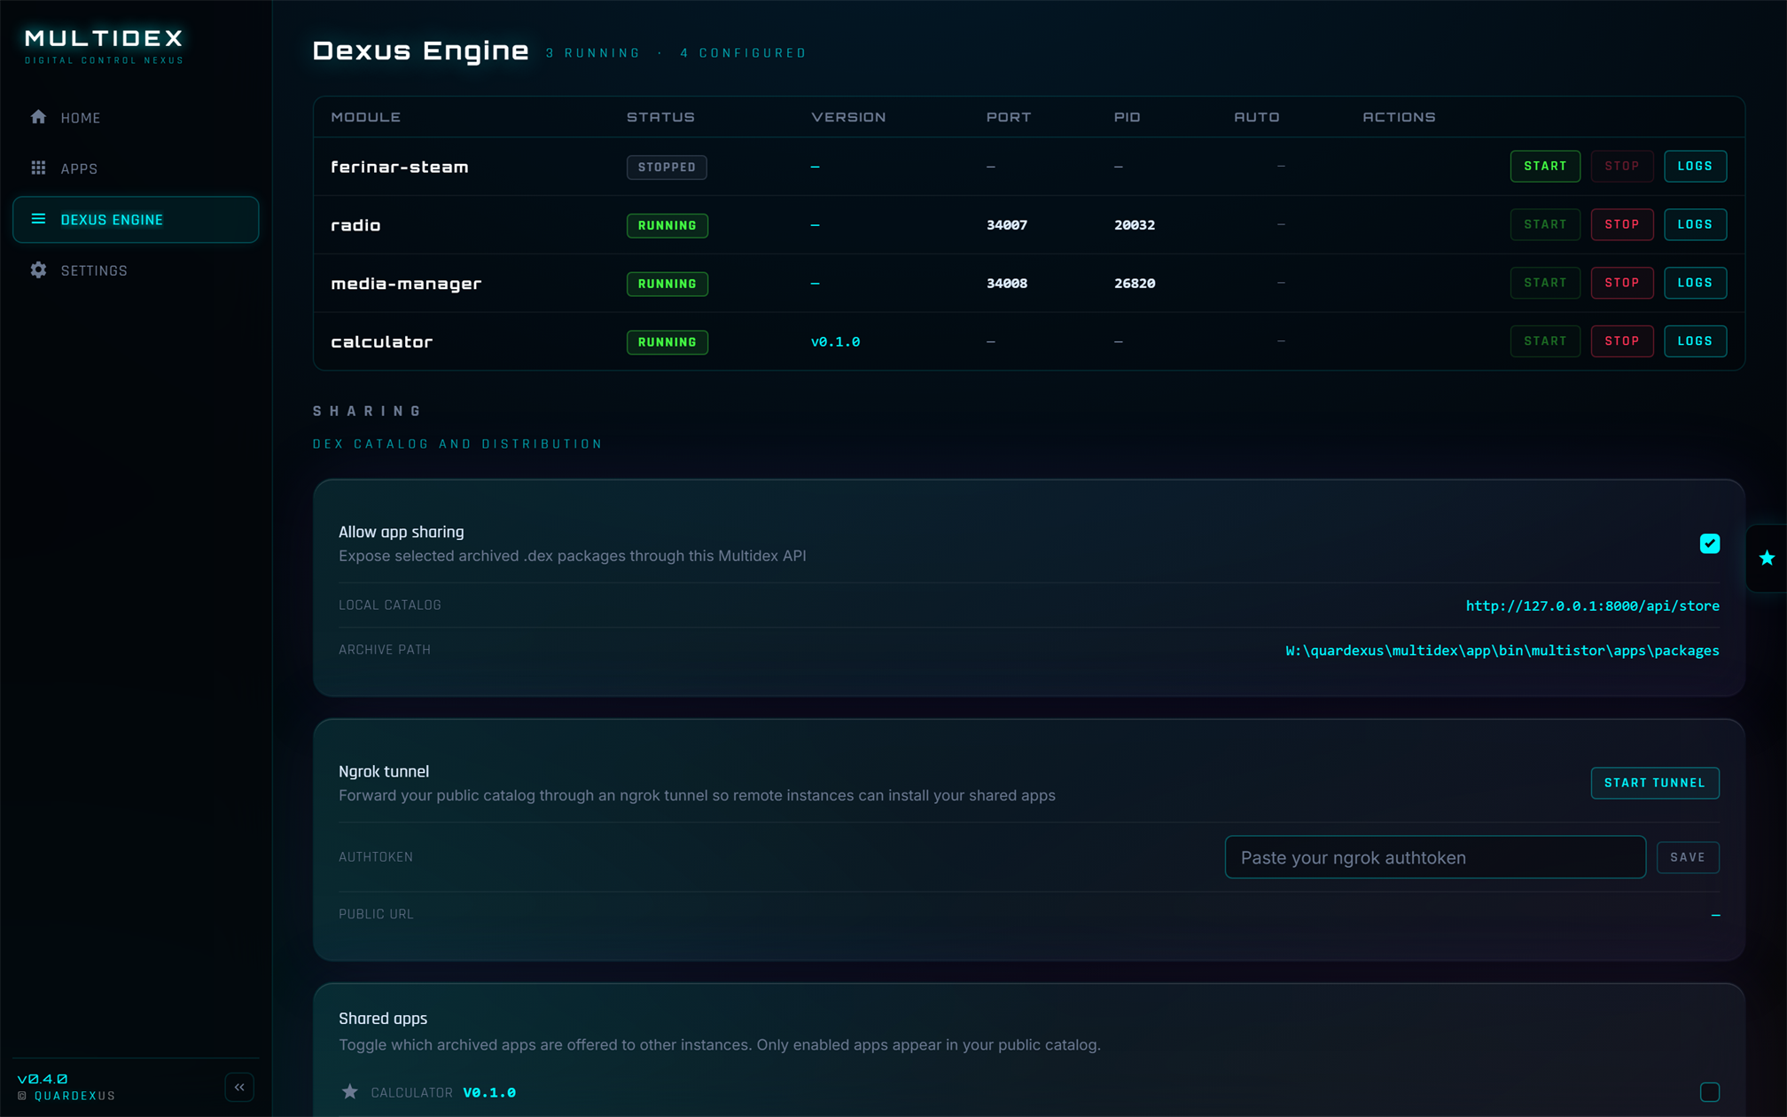Click the STOPPED status badge for ferinar-steam

tap(667, 167)
